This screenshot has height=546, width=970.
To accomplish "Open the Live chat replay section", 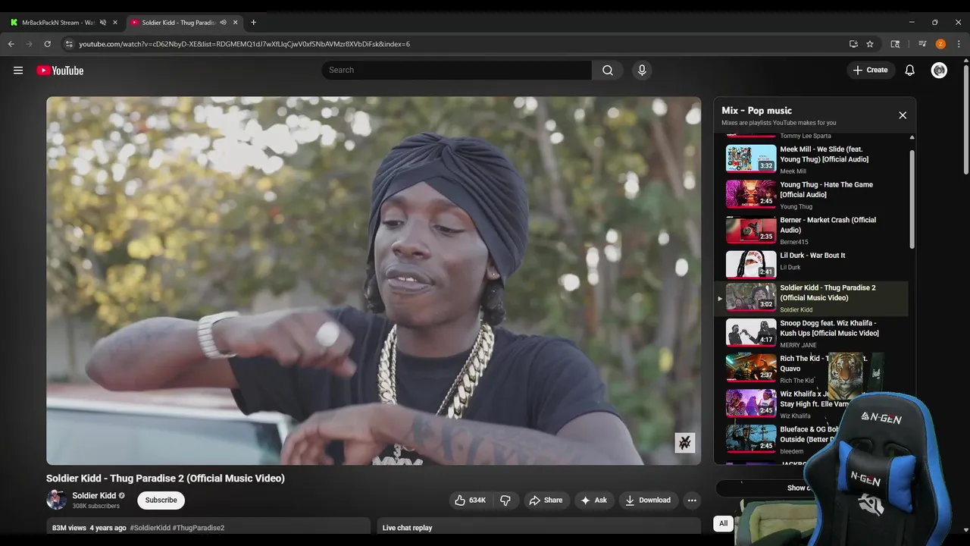I will (538, 526).
